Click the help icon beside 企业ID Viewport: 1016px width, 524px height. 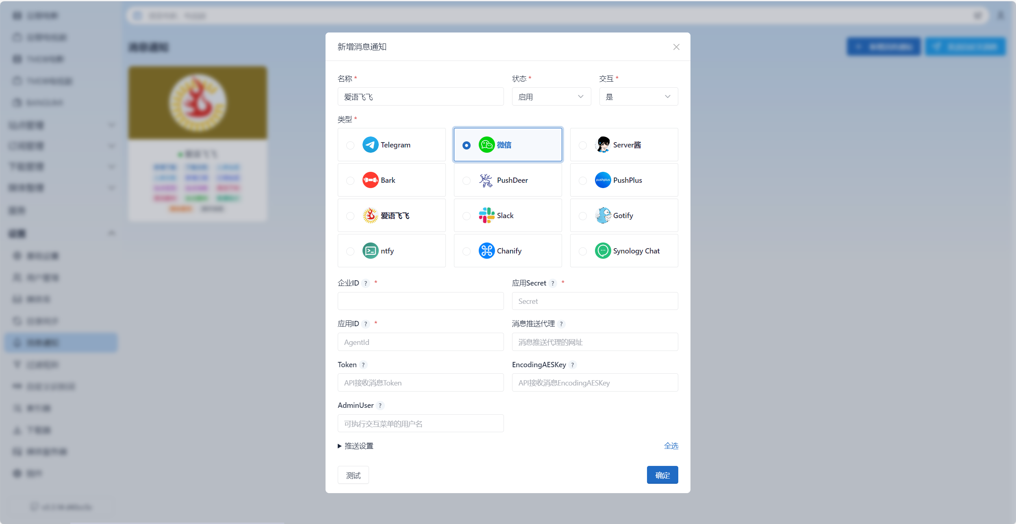(365, 284)
